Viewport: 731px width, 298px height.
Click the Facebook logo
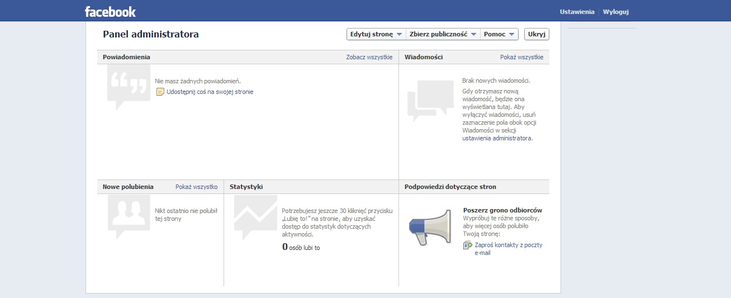110,12
